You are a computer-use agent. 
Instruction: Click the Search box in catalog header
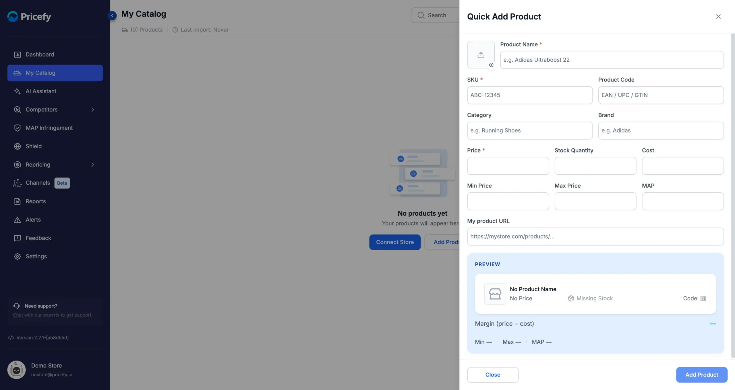(435, 15)
